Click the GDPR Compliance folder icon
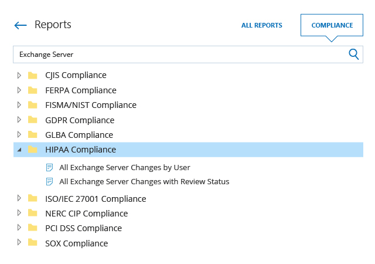Viewport: 375px width, 264px height. point(33,120)
